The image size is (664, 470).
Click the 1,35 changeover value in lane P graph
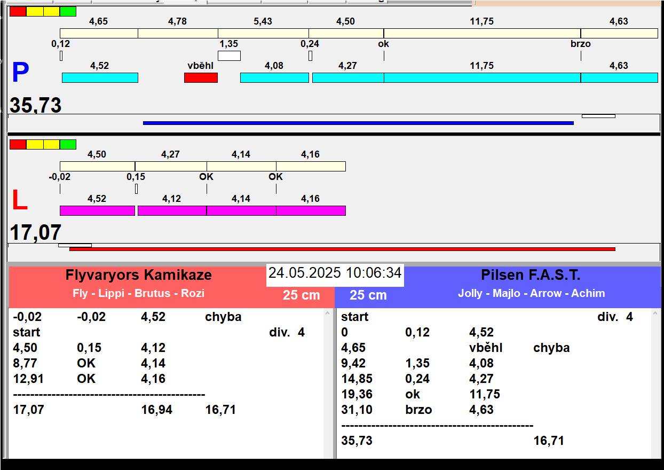(229, 44)
